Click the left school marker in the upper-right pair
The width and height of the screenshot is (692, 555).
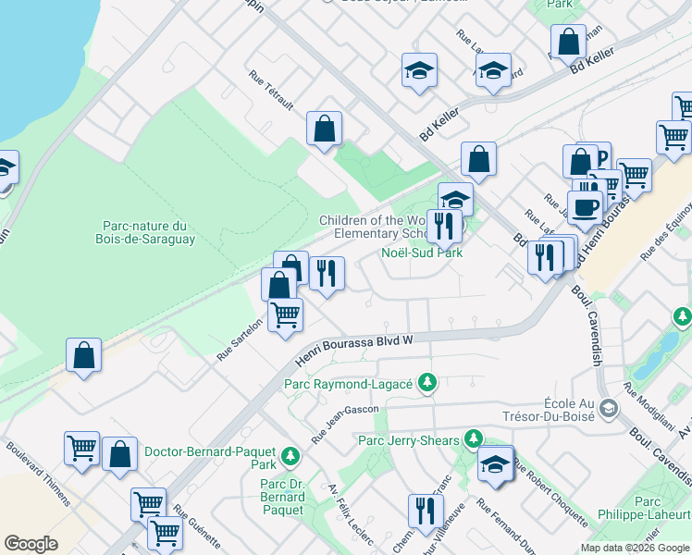pyautogui.click(x=419, y=71)
